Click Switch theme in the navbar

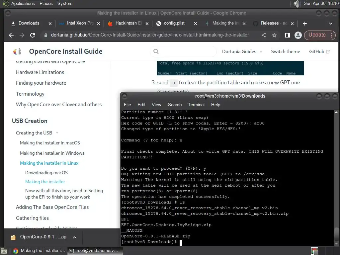point(286,51)
